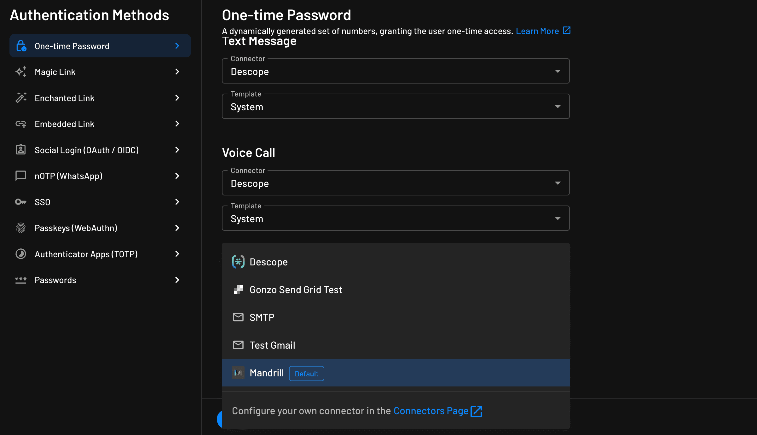This screenshot has width=757, height=435.
Task: Click the Passkeys fingerprint icon
Action: [x=21, y=228]
